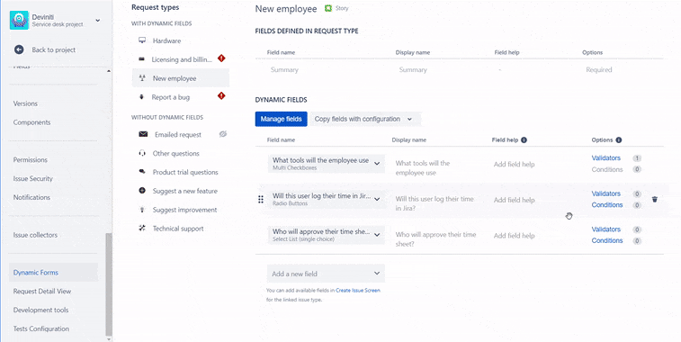681x342 pixels.
Task: Click red warning icon beside Report a bug
Action: point(221,95)
